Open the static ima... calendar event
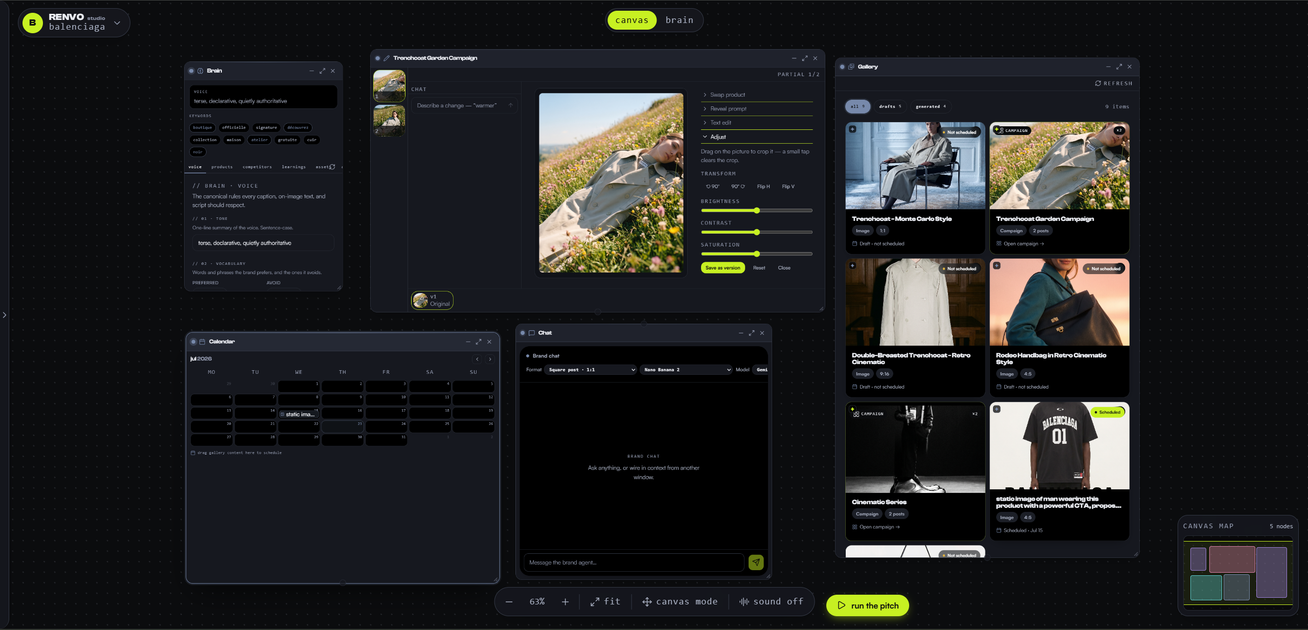1308x630 pixels. click(x=299, y=415)
